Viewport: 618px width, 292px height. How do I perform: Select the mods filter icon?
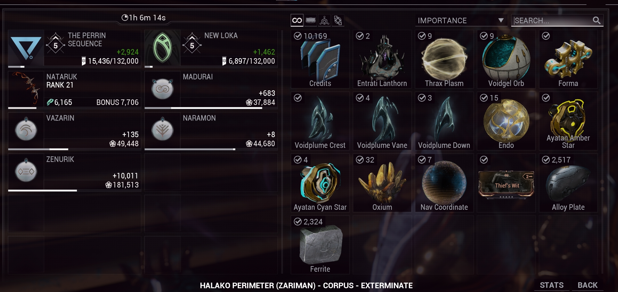click(310, 20)
